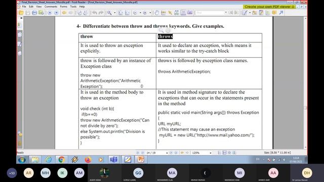Click the volume icon in system tray

click(284, 160)
